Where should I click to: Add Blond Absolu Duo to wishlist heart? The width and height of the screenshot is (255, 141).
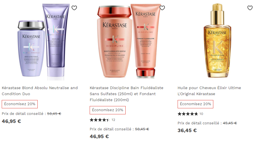(x=74, y=8)
